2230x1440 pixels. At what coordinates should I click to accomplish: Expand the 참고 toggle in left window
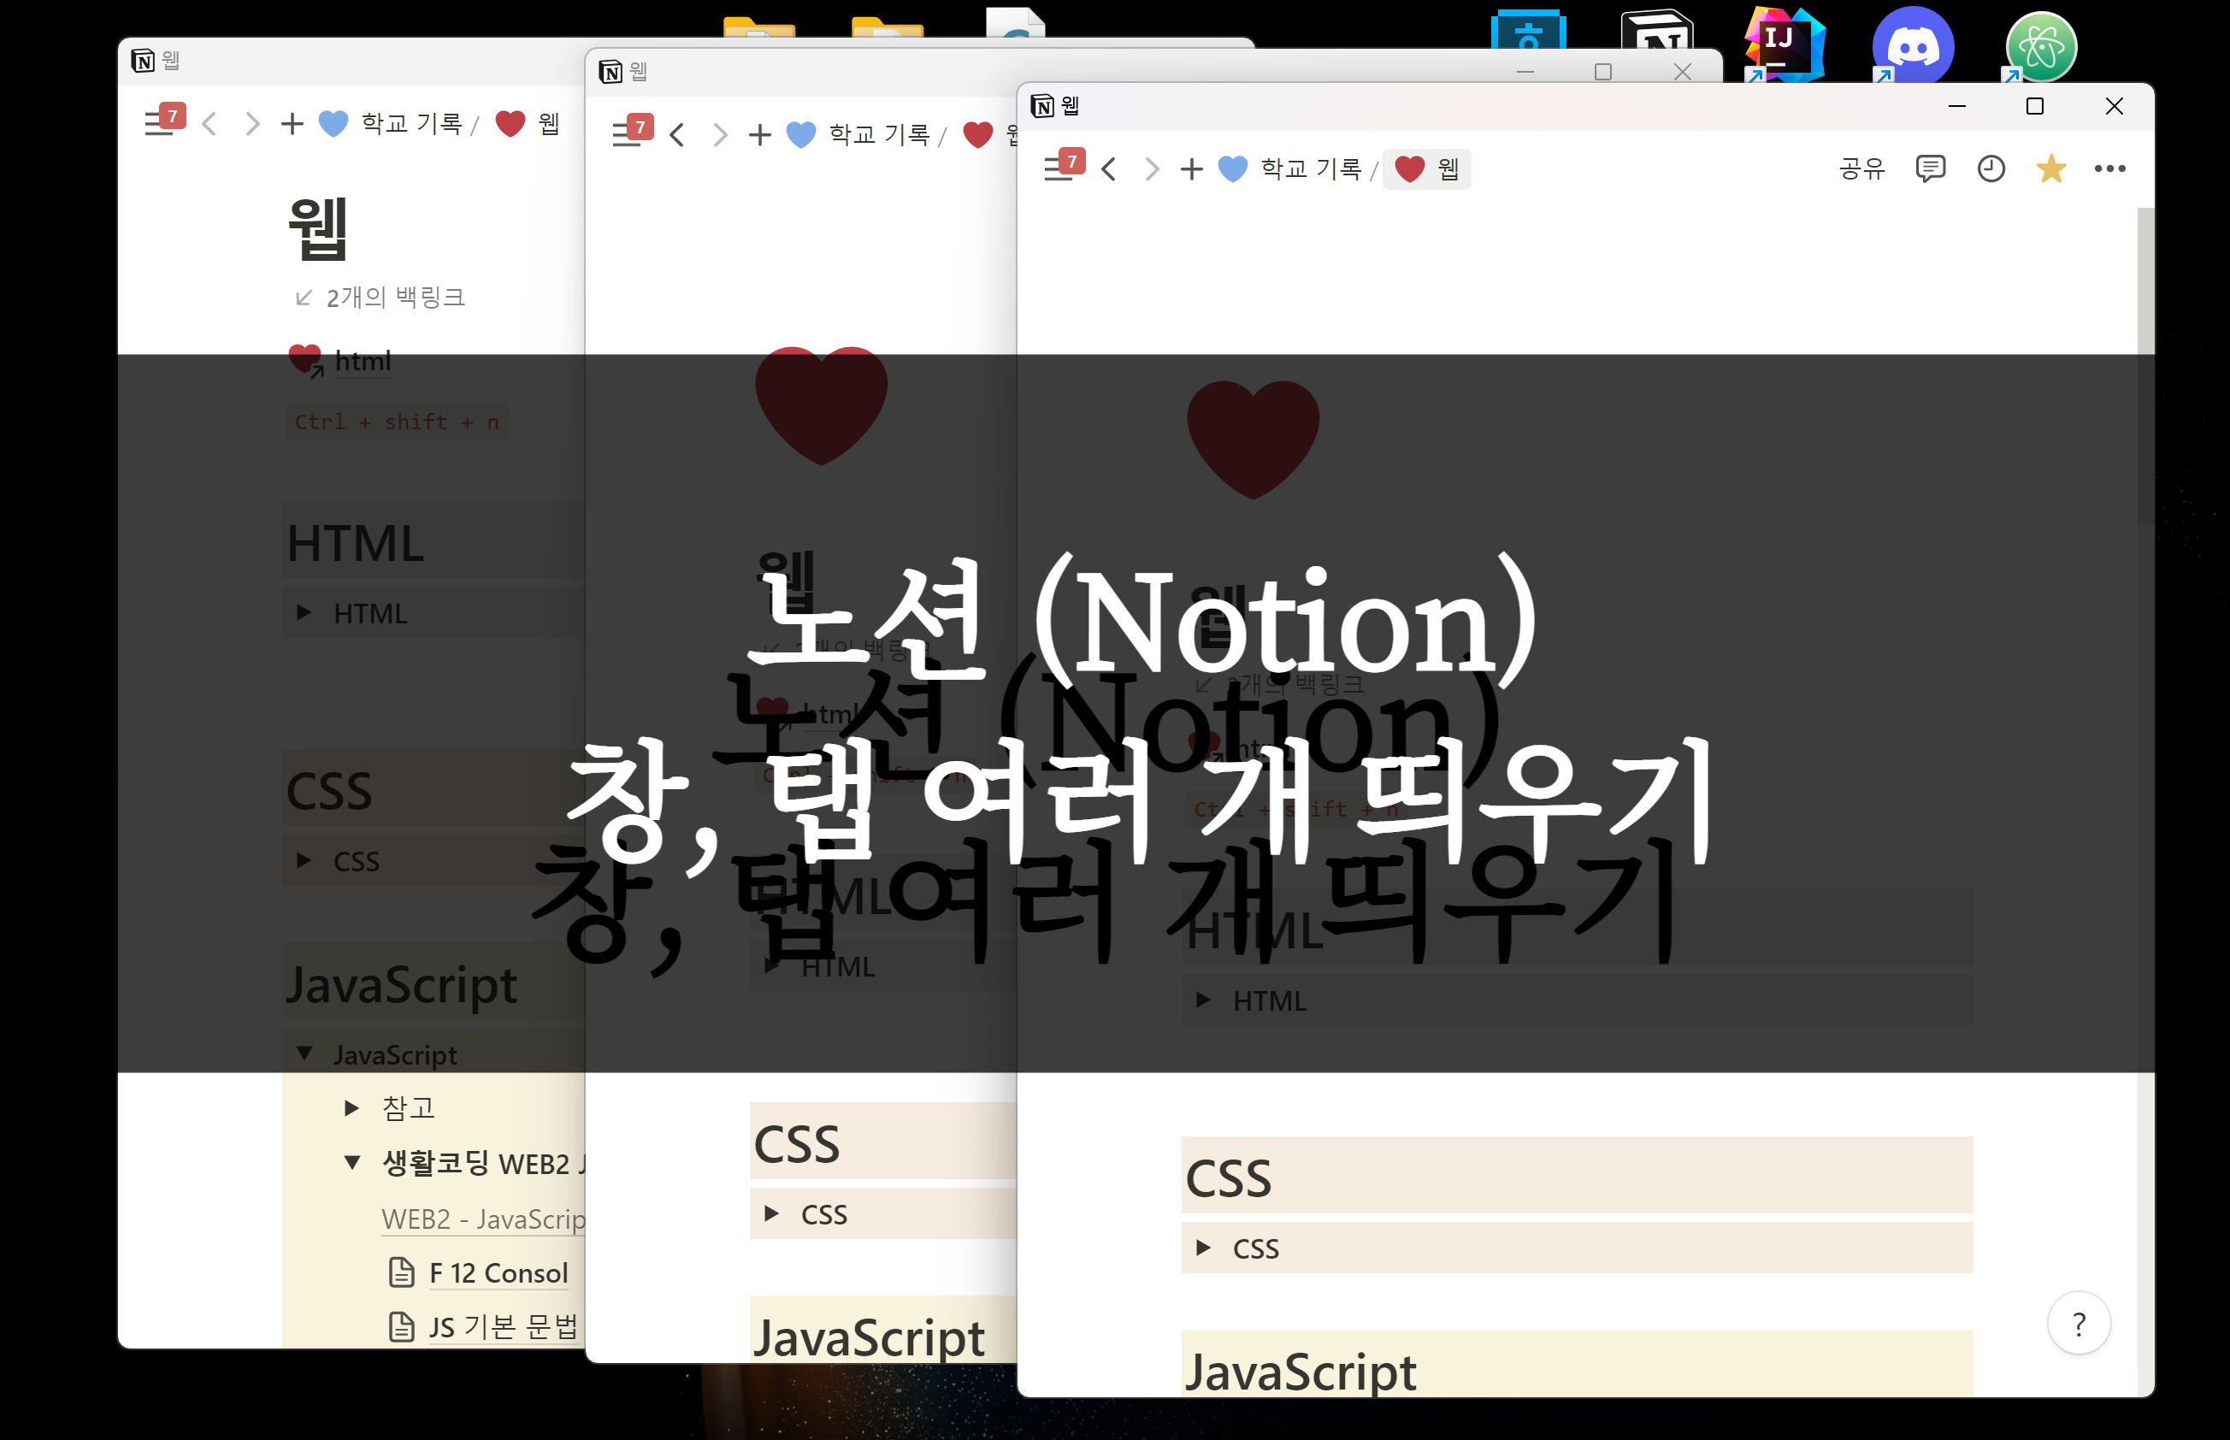tap(351, 1108)
